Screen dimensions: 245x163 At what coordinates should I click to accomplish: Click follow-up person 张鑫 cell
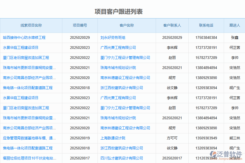coord(235,37)
